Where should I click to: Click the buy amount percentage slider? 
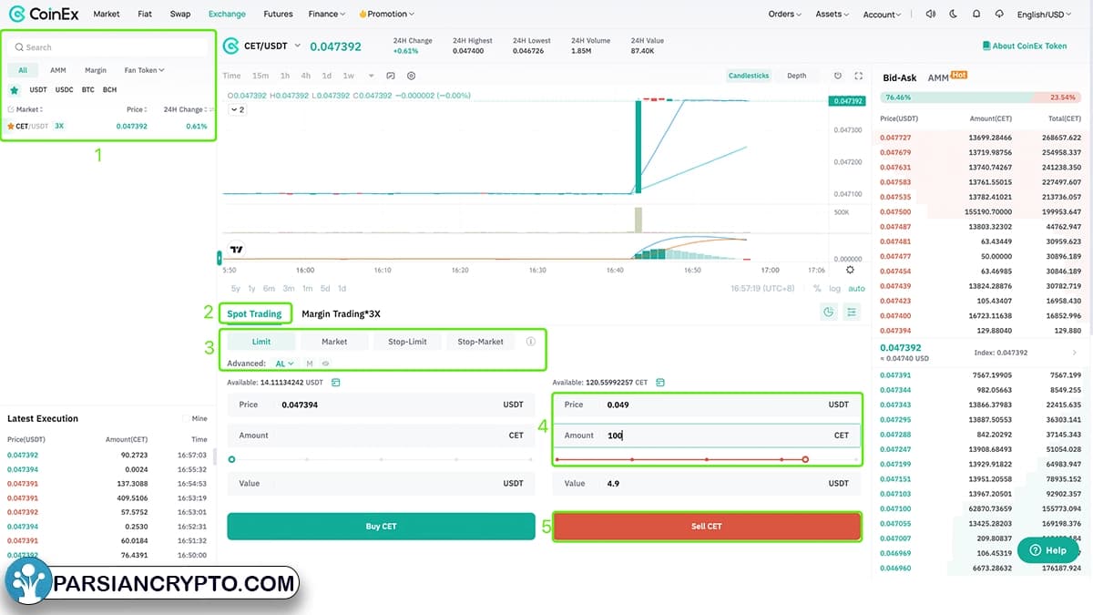click(x=381, y=459)
